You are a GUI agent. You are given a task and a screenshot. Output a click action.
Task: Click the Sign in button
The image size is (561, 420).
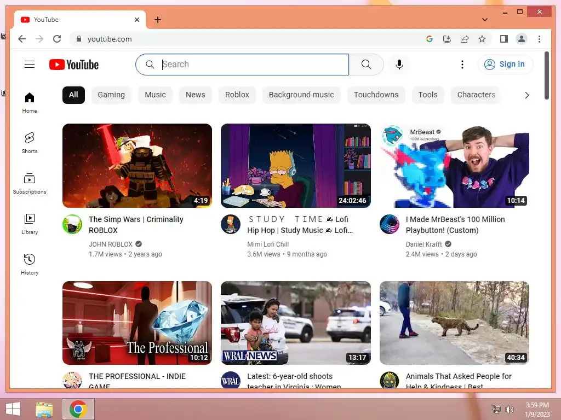click(505, 65)
